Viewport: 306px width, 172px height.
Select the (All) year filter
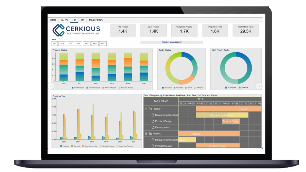[x=54, y=44]
